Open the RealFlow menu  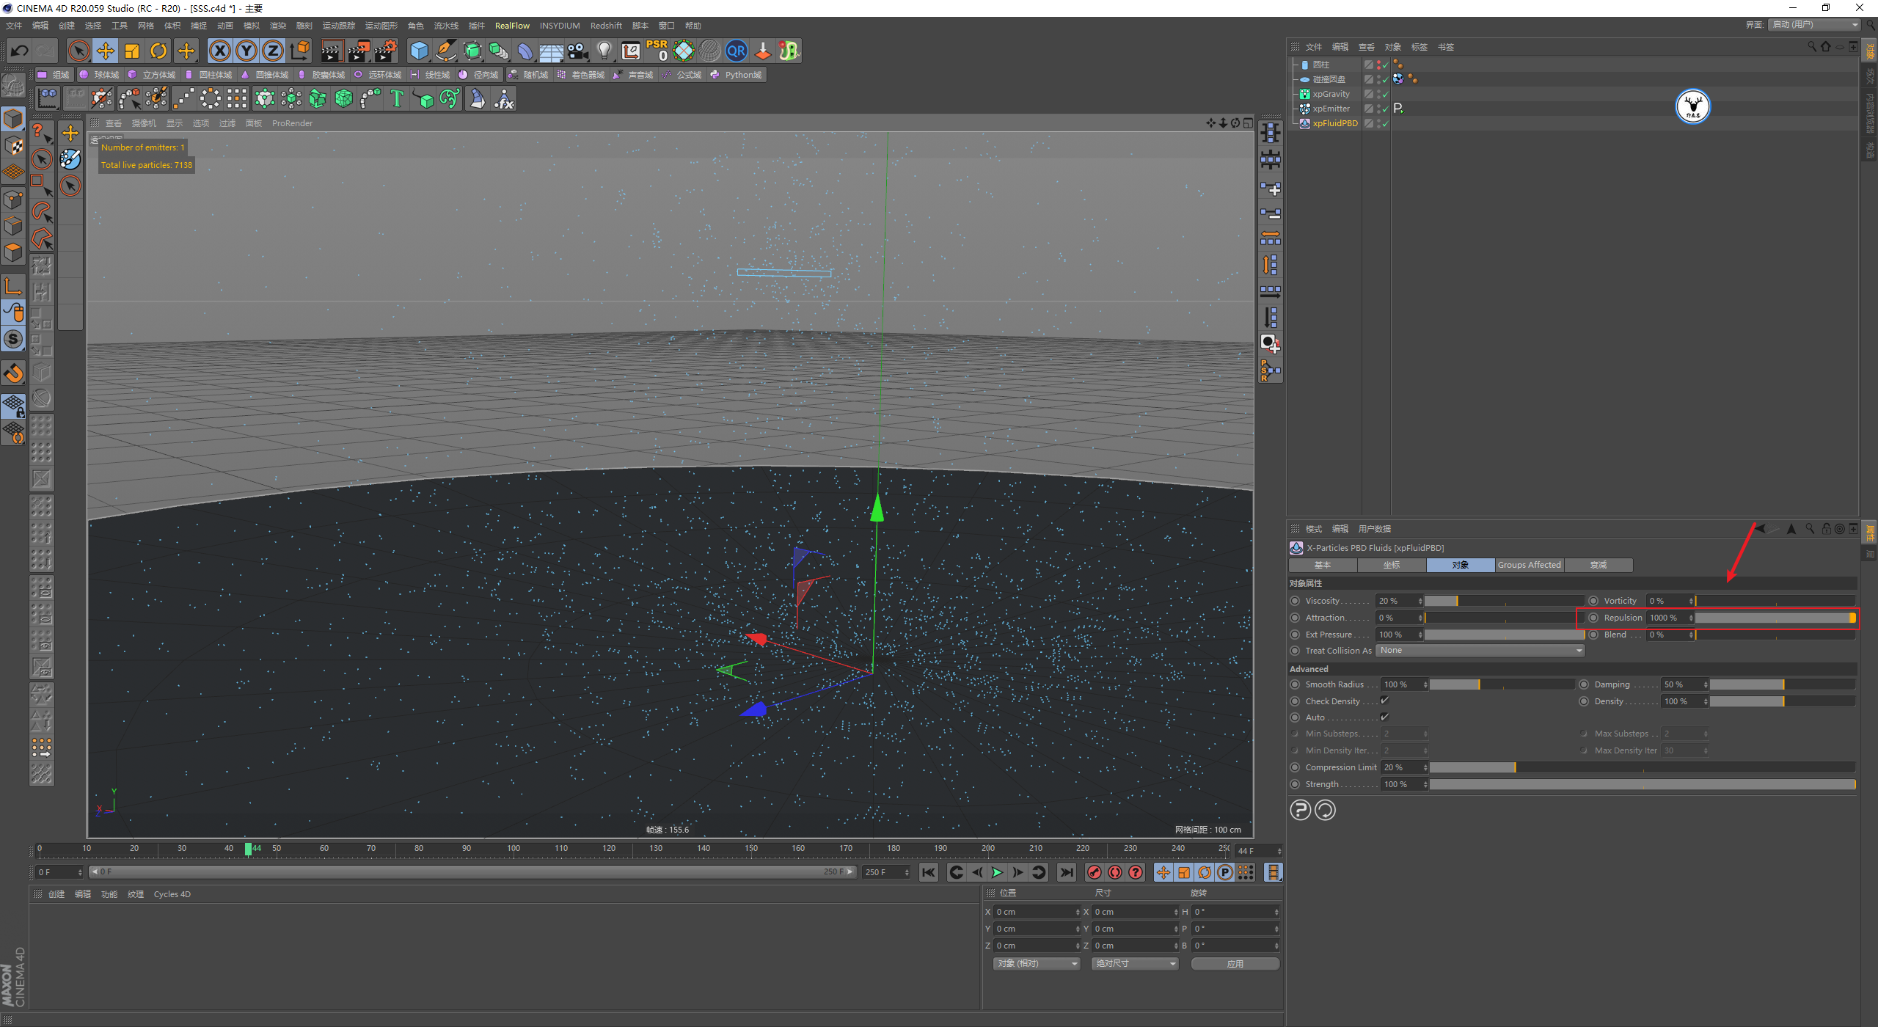(x=511, y=26)
